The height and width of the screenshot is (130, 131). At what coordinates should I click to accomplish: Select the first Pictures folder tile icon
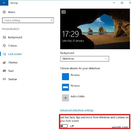pos(65,77)
